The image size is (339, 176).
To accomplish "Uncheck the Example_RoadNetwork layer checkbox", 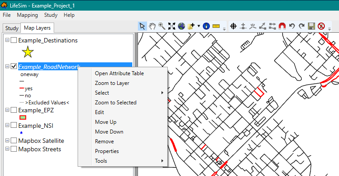I will 14,66.
